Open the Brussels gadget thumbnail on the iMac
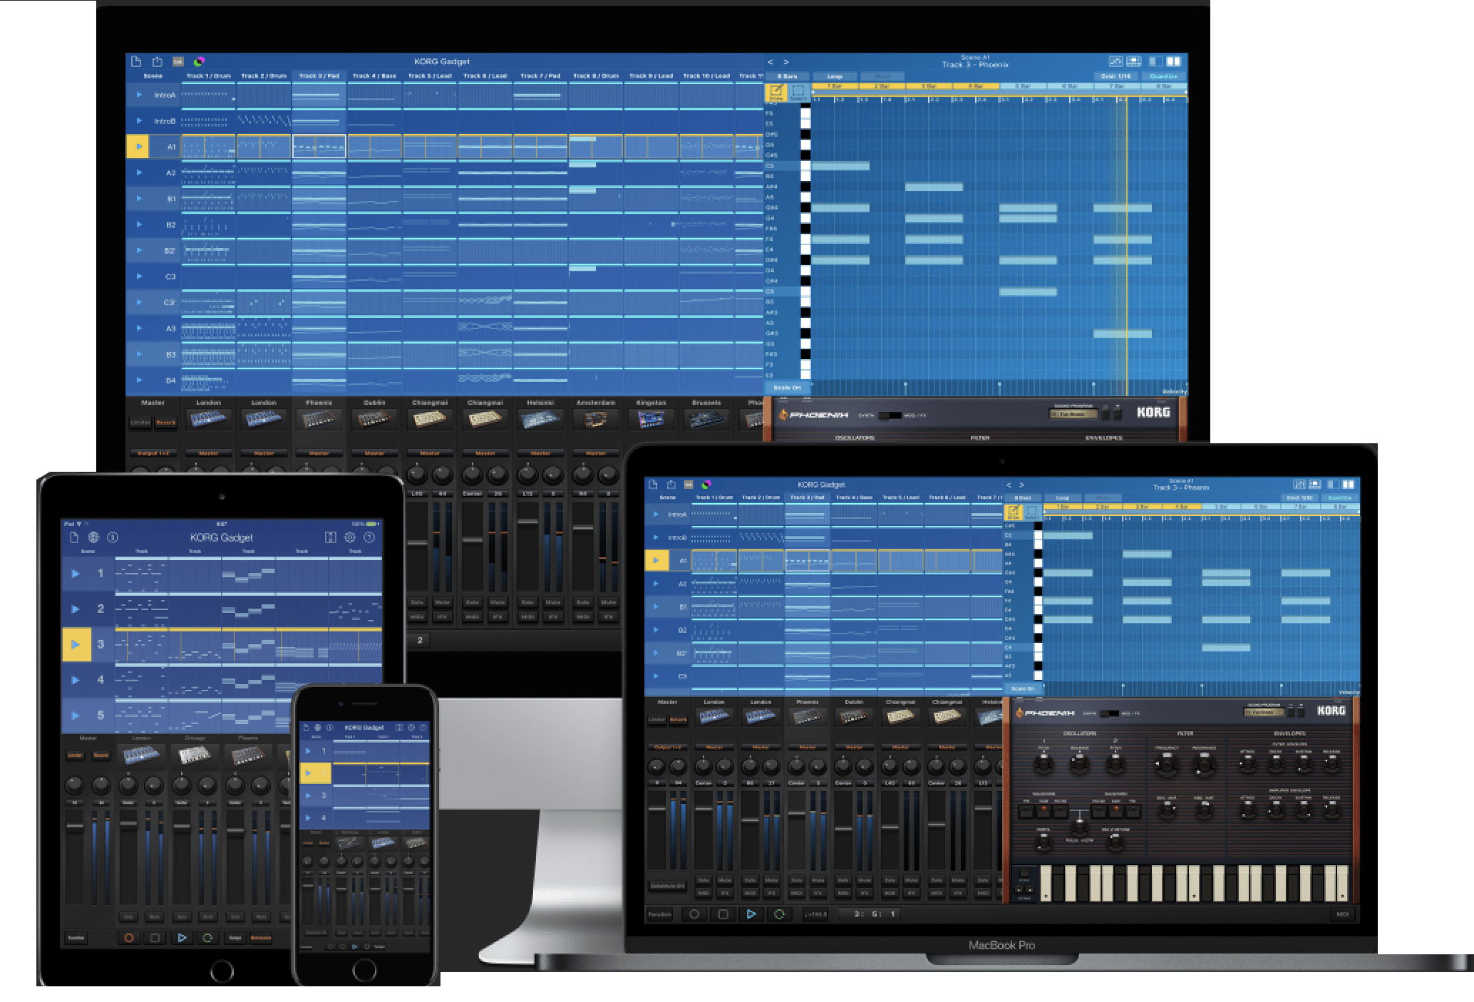The image size is (1474, 1002). (706, 420)
